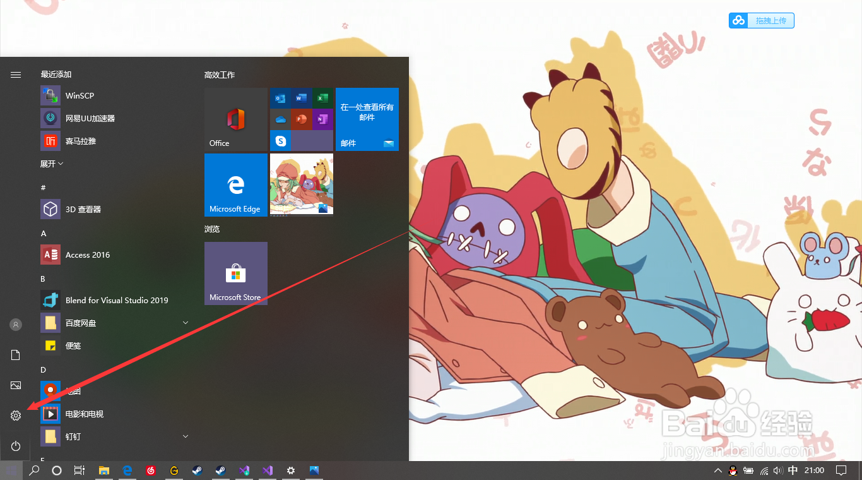Click the B letter header
The height and width of the screenshot is (480, 862).
click(x=43, y=279)
